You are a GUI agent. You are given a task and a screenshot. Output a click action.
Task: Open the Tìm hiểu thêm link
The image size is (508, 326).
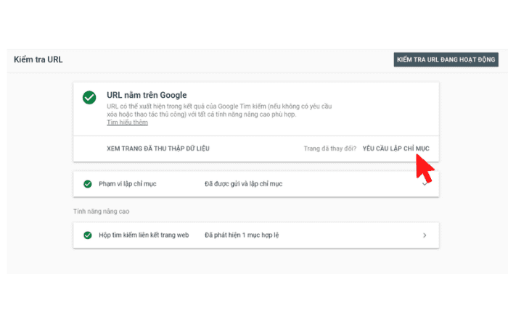127,122
